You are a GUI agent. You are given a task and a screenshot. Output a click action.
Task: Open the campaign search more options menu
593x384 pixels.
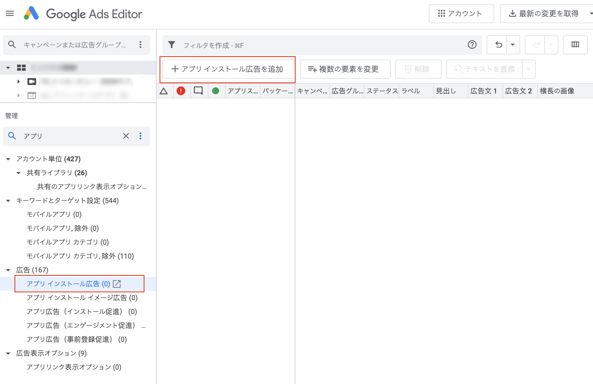(140, 45)
